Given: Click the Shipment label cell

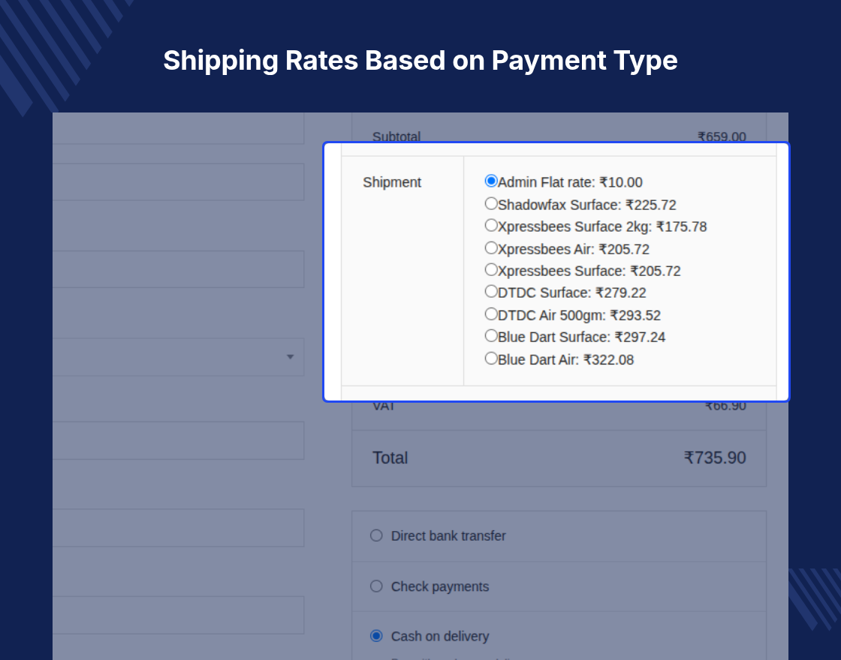Looking at the screenshot, I should tap(402, 271).
